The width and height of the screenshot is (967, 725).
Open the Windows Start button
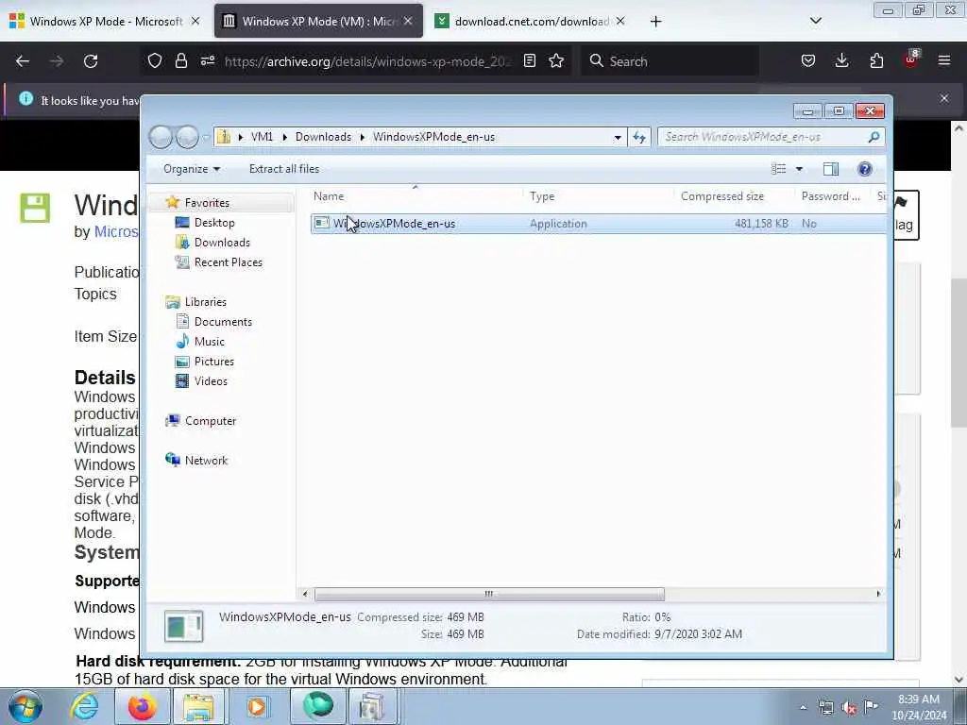[25, 706]
